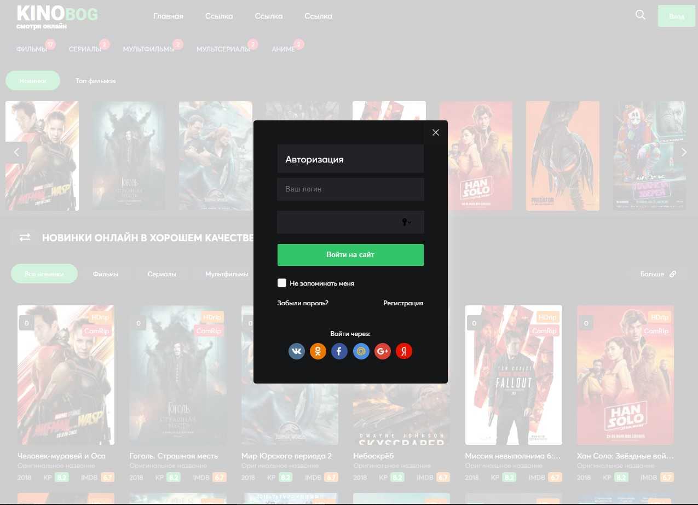Image resolution: width=698 pixels, height=505 pixels.
Task: Open the АНИМЕ category
Action: [283, 49]
